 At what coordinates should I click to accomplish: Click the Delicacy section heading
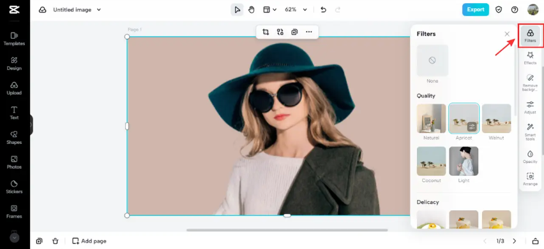(428, 202)
